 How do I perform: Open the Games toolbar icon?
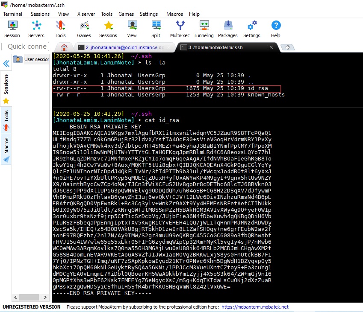84,29
